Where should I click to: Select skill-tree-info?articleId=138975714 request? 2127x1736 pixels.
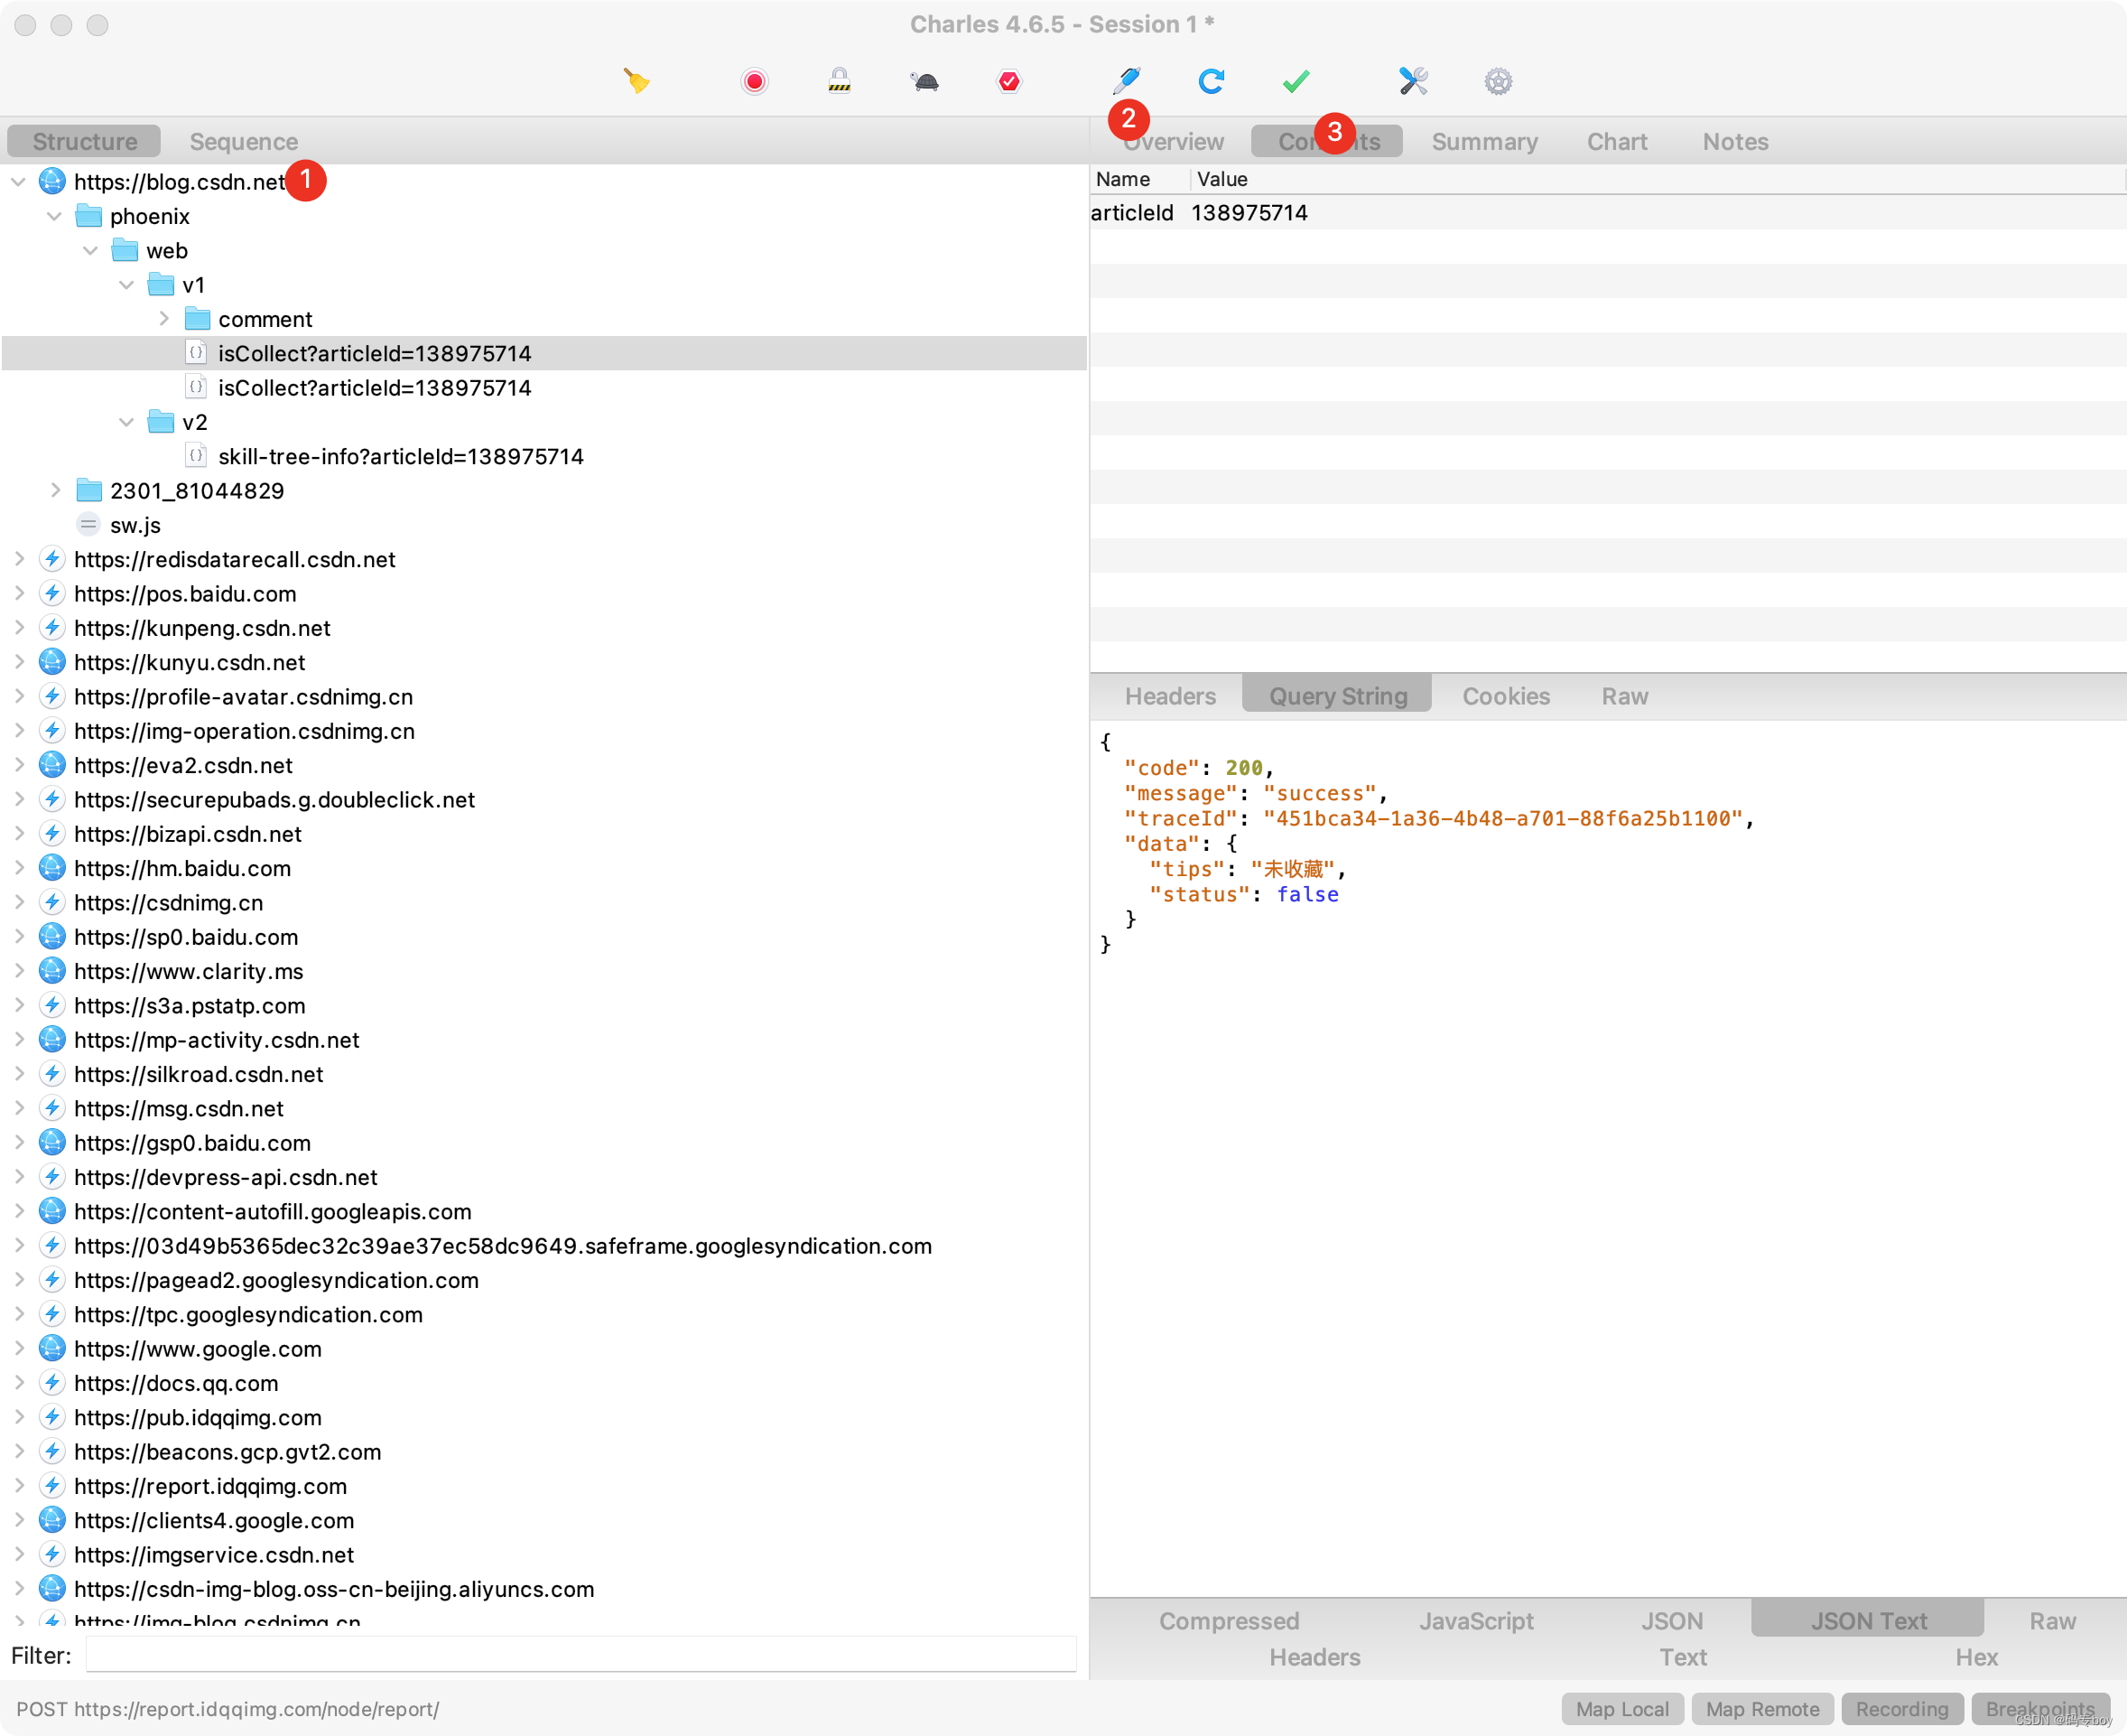click(x=400, y=456)
